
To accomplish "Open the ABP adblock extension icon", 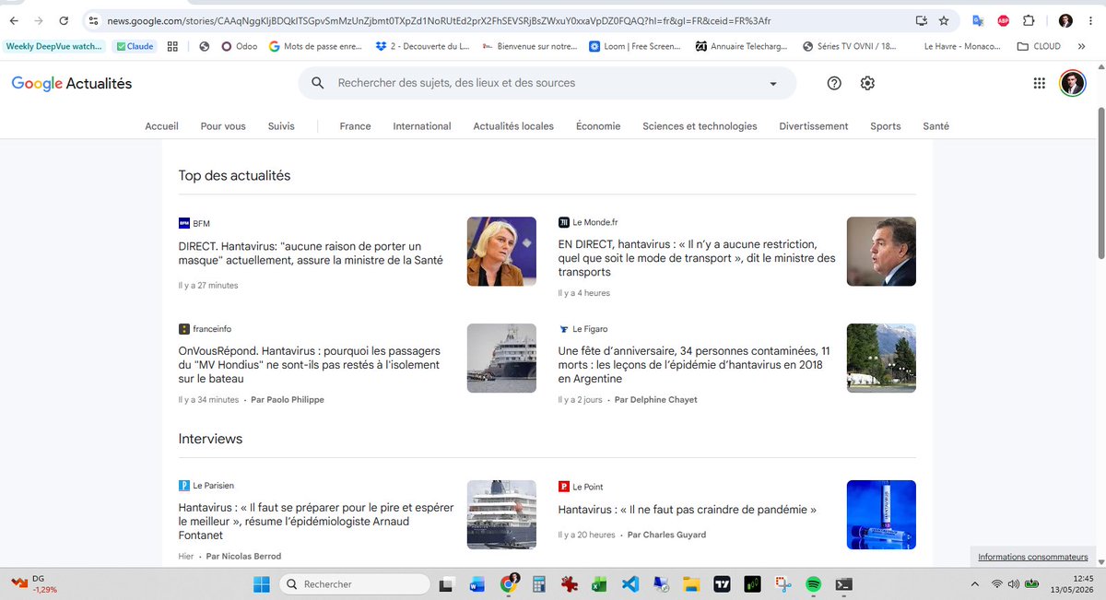I will tap(1004, 20).
